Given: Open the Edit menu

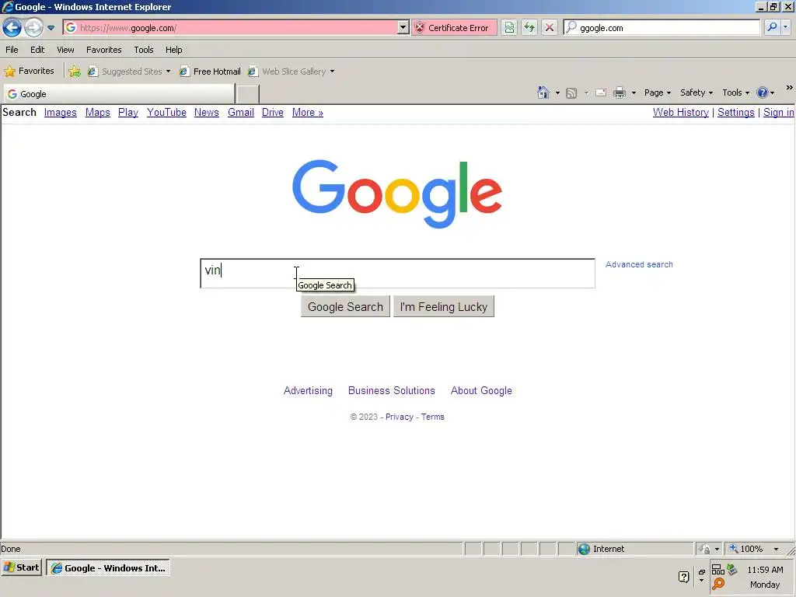Looking at the screenshot, I should click(37, 50).
